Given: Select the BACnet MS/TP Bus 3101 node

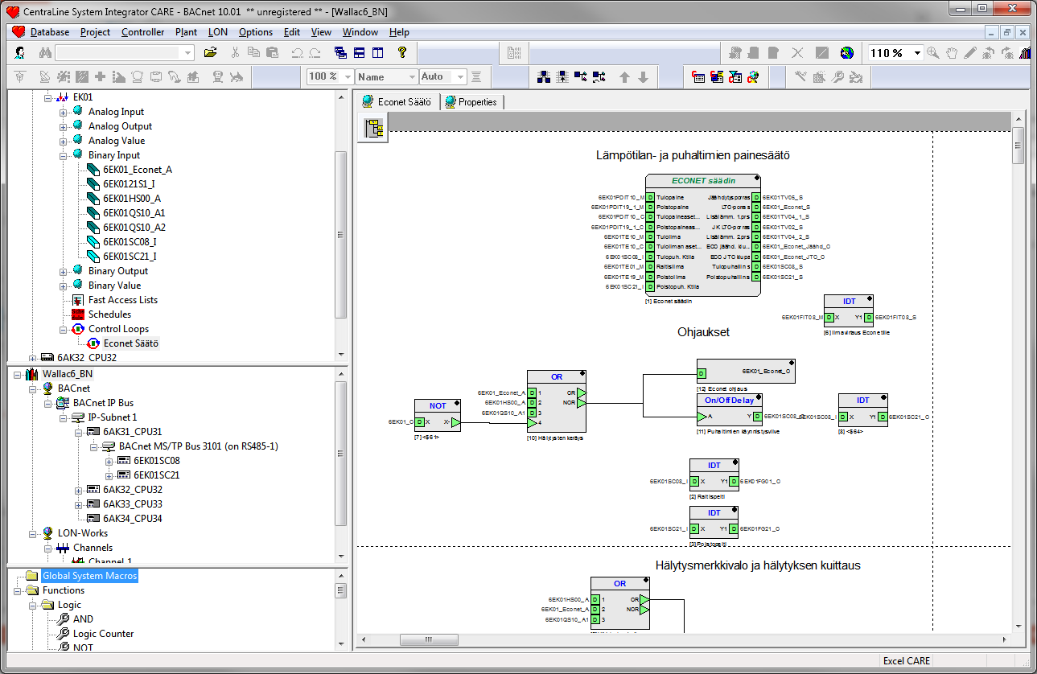Looking at the screenshot, I should click(198, 446).
